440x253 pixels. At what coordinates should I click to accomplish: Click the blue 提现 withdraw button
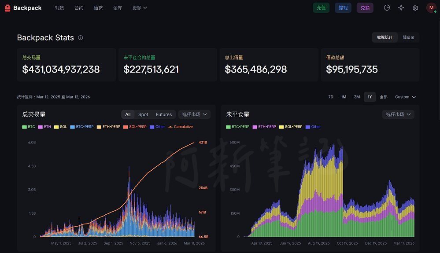(x=343, y=8)
